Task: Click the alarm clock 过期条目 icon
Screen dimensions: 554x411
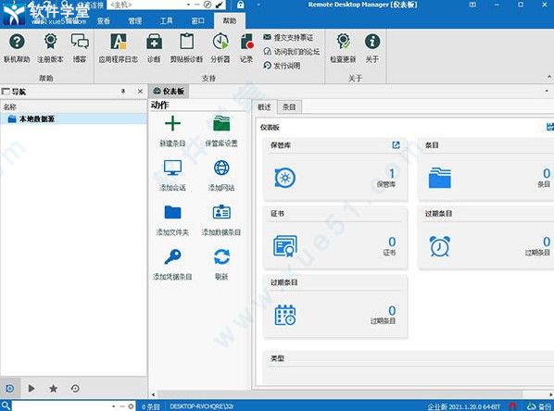Action: click(x=439, y=246)
